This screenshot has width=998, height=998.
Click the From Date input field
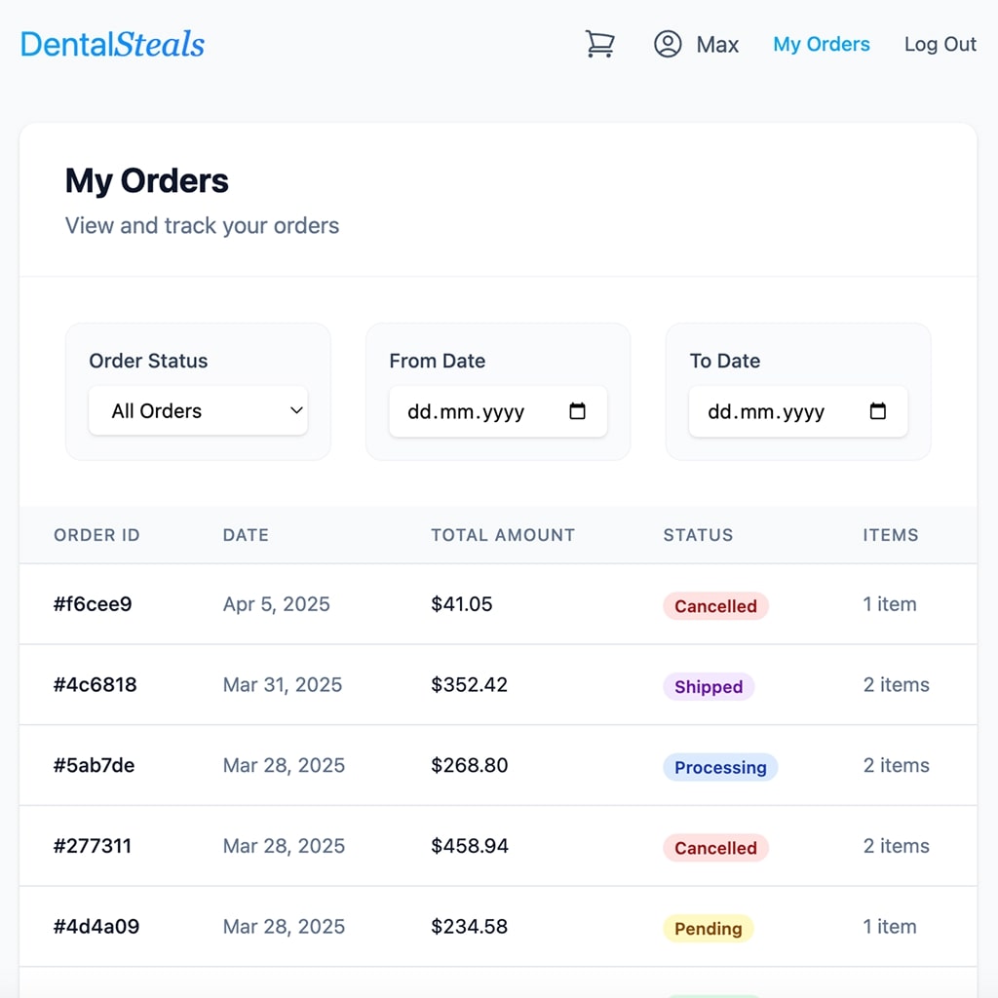click(x=498, y=411)
